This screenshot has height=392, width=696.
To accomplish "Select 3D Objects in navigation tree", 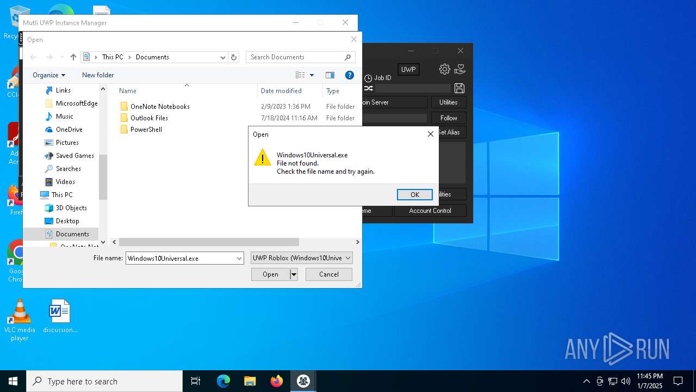I will pos(71,208).
